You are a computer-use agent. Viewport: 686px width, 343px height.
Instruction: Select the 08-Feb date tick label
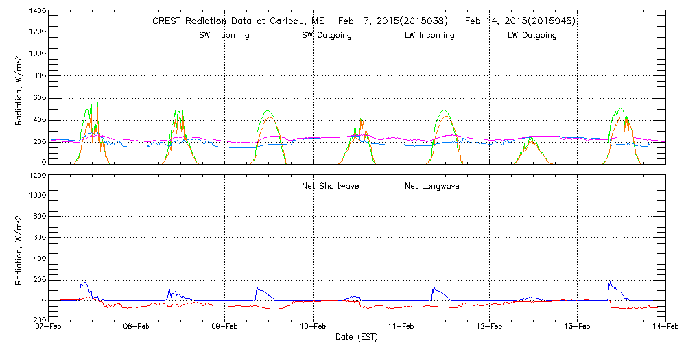coord(137,327)
